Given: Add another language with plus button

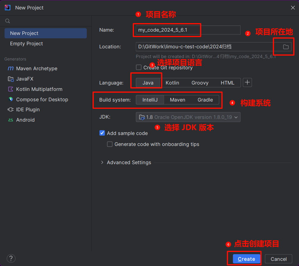Looking at the screenshot, I should point(247,83).
